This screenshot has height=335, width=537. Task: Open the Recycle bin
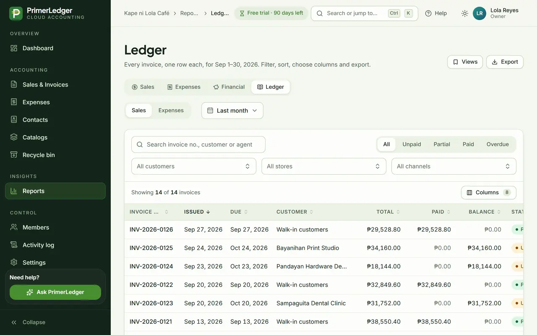pos(55,155)
